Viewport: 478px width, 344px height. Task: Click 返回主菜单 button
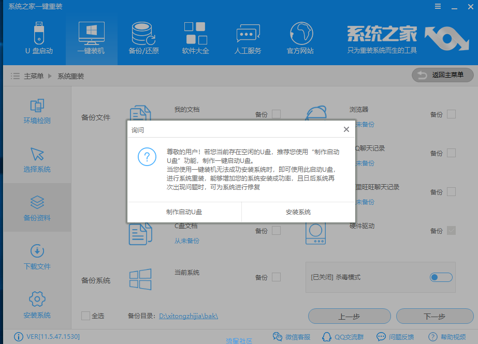[x=443, y=75]
